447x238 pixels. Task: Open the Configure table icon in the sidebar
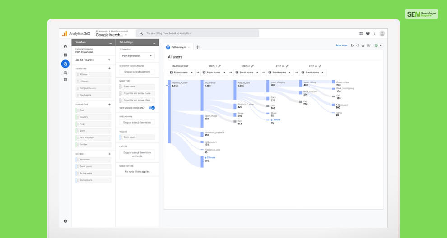tap(65, 80)
